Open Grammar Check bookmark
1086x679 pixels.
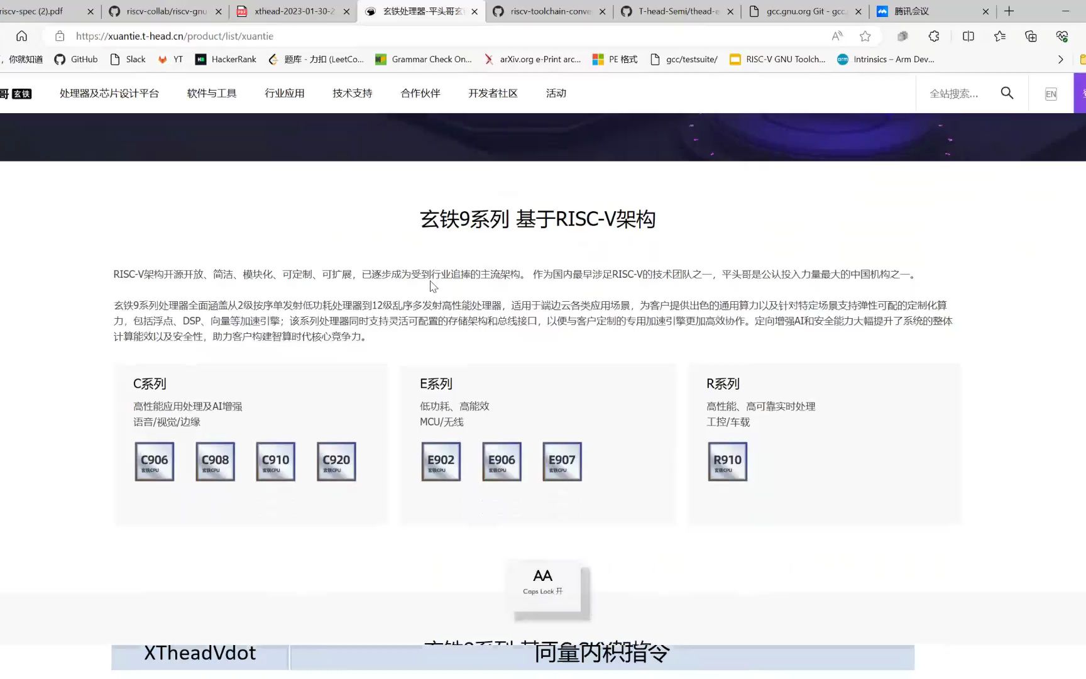coord(424,59)
